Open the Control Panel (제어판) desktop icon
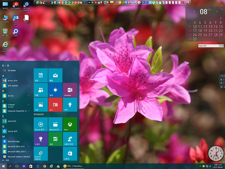 5,5
